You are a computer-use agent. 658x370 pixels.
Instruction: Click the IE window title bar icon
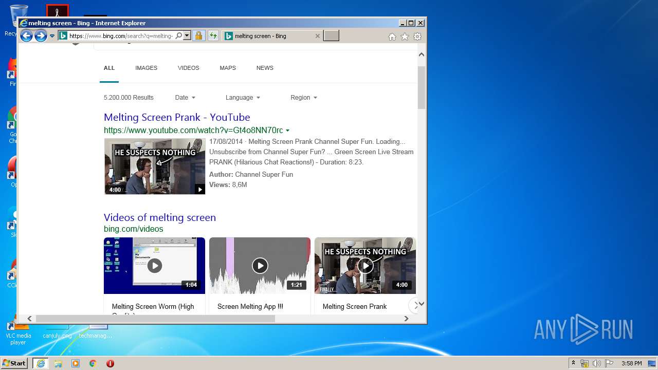pyautogui.click(x=23, y=23)
